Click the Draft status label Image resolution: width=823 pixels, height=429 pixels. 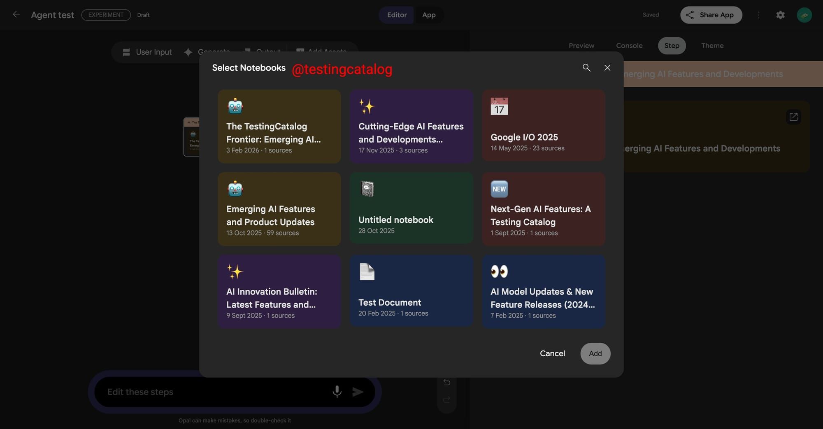click(x=143, y=15)
